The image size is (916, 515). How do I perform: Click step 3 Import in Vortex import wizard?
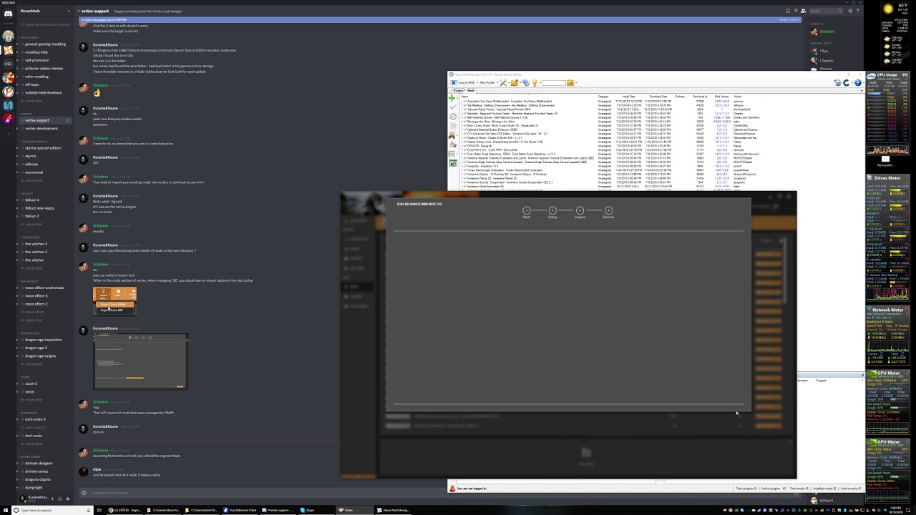coord(580,212)
